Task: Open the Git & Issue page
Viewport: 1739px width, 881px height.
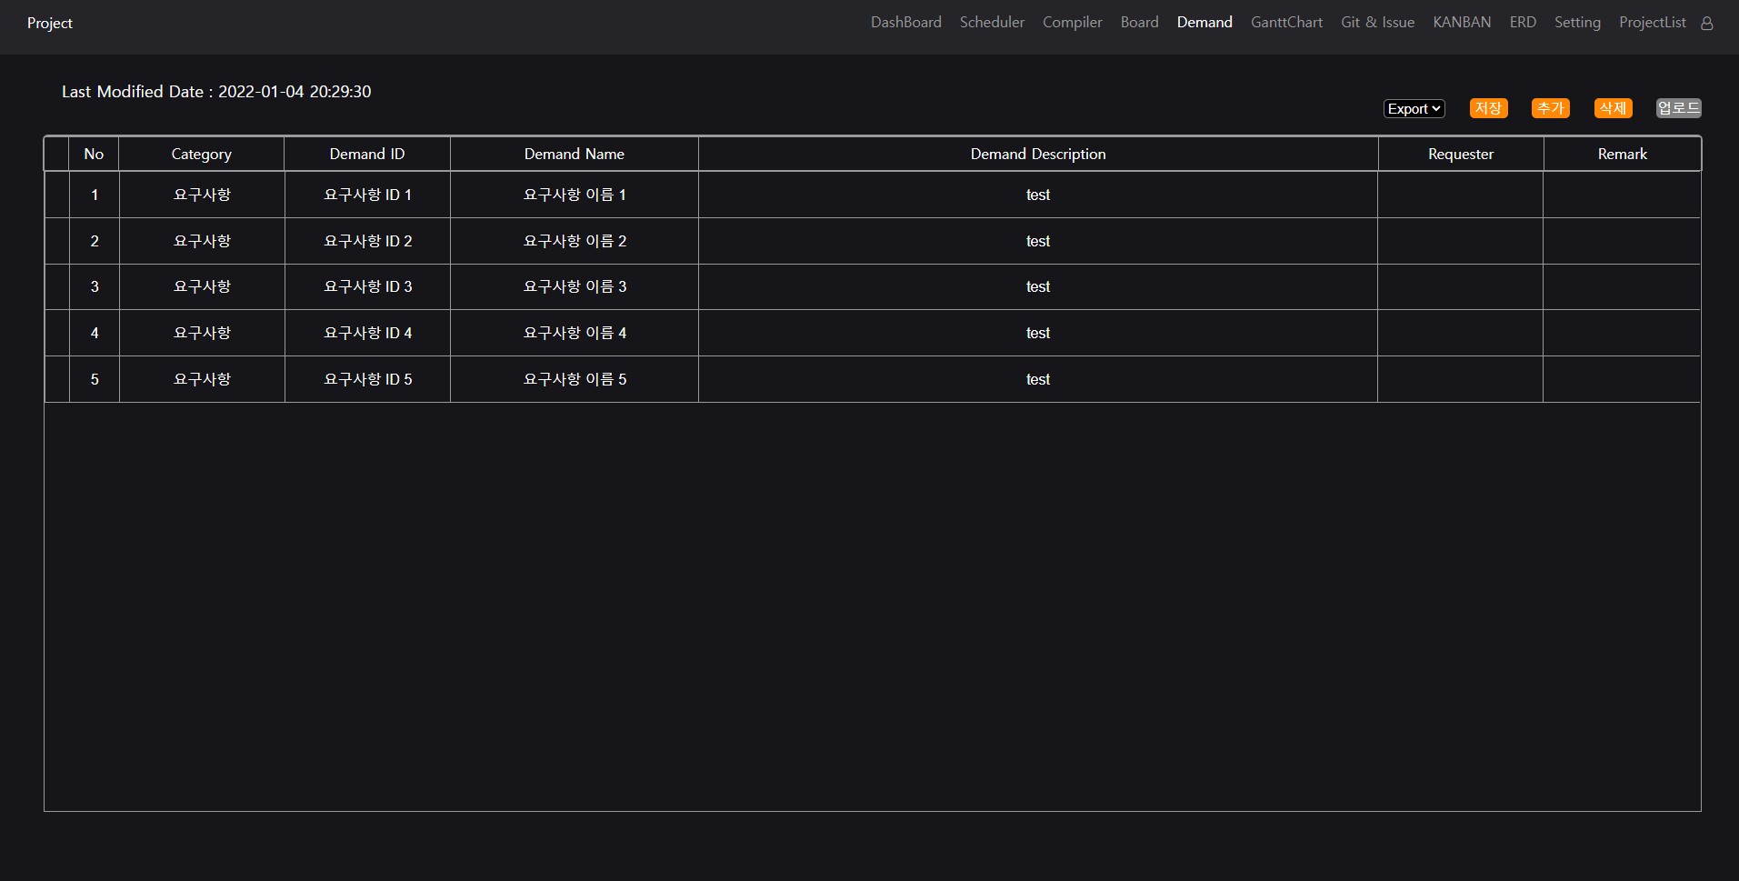Action: click(x=1377, y=22)
